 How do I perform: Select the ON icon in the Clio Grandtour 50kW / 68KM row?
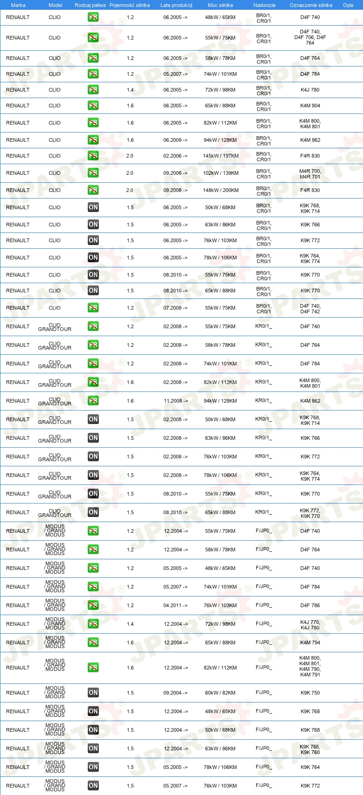coord(93,419)
